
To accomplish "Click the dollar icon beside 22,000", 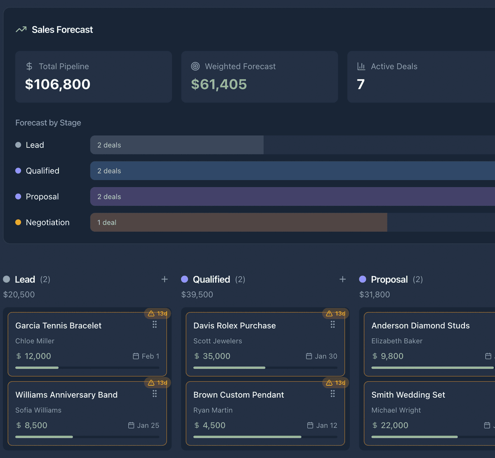I will pos(375,425).
